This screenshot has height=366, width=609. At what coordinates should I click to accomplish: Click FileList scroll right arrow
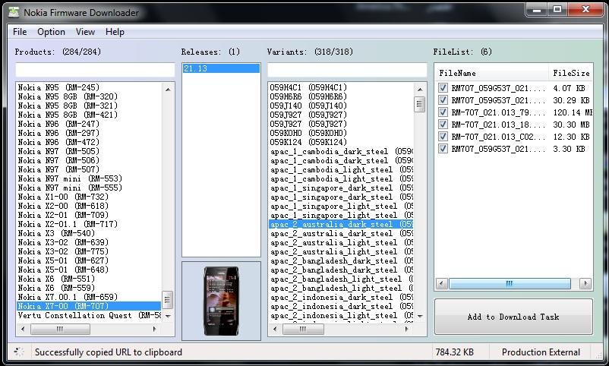(x=585, y=284)
